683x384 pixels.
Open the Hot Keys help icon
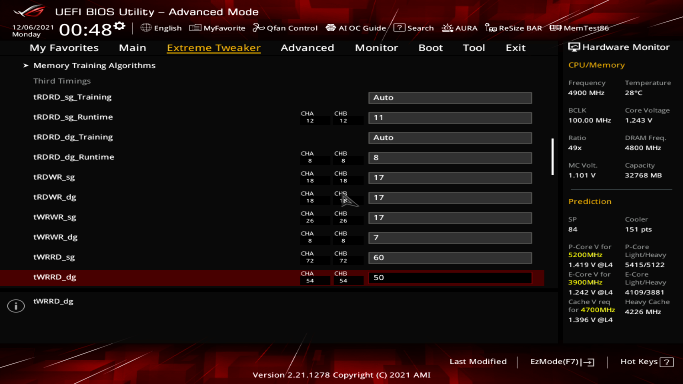tap(666, 362)
